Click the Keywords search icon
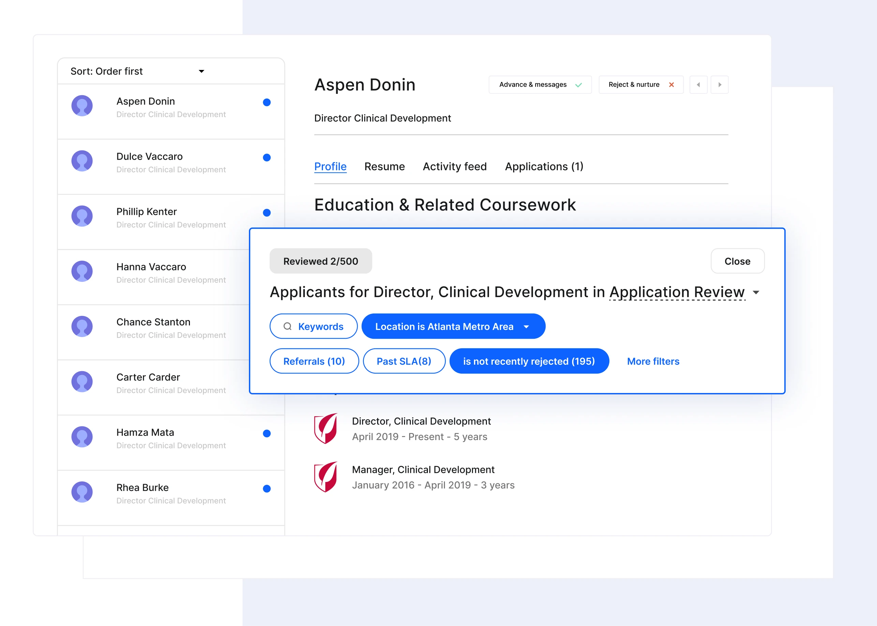 coord(288,326)
